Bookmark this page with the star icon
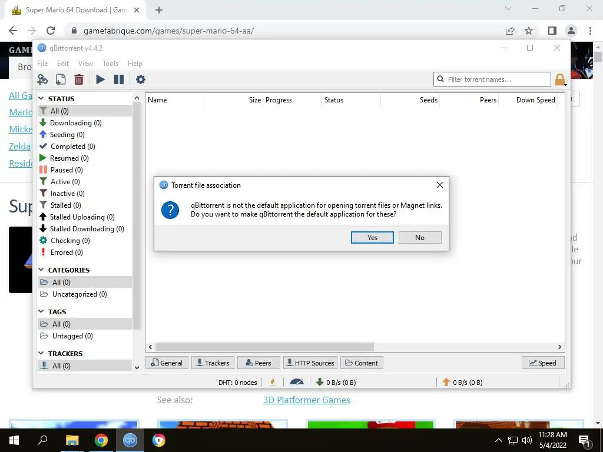The width and height of the screenshot is (603, 452). (x=529, y=31)
